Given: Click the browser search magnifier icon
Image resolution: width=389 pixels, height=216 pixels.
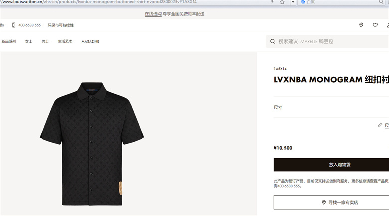Looking at the screenshot, I should 381,2.
